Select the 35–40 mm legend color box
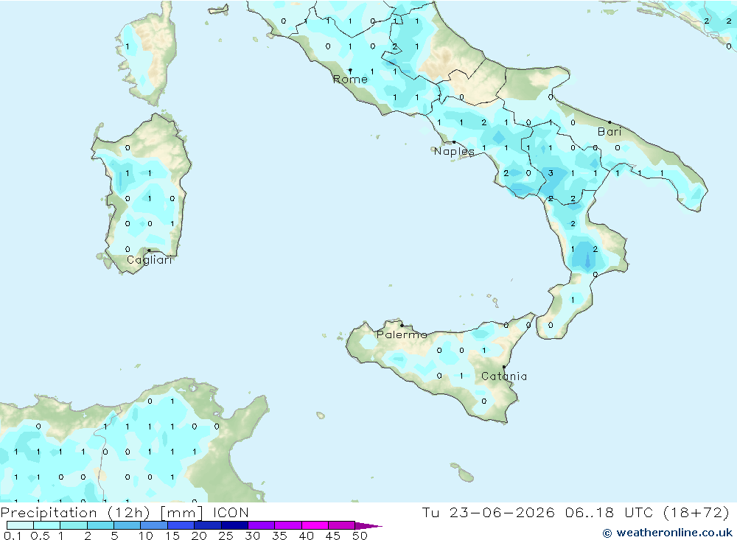737x540 pixels. coord(287,525)
